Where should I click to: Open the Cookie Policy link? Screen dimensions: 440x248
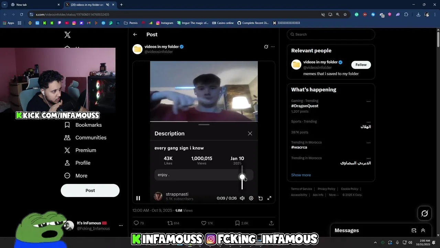tap(350, 189)
